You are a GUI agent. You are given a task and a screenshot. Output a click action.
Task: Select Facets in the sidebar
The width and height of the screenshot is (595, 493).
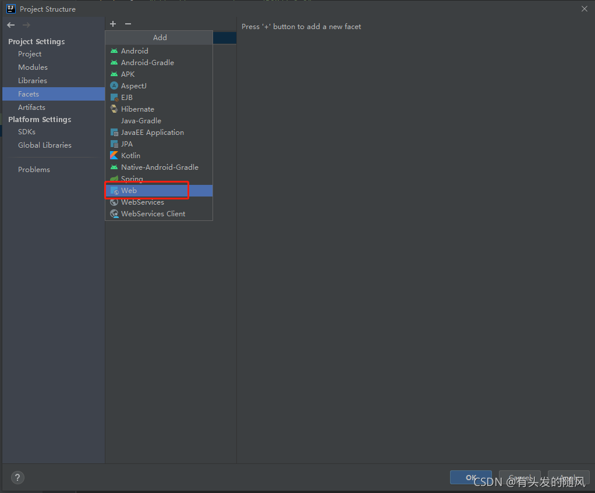point(54,94)
